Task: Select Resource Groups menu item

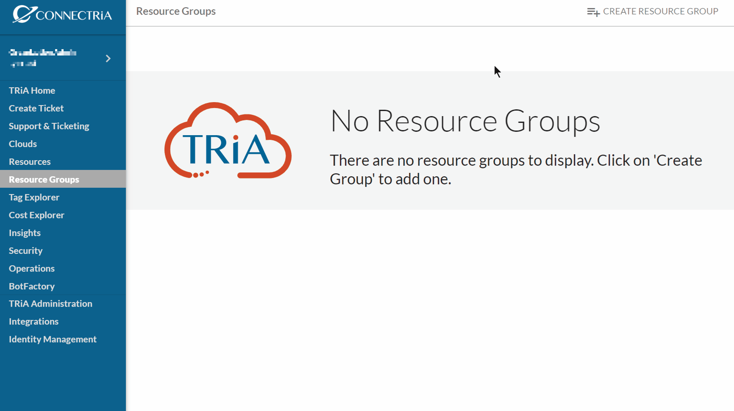Action: coord(63,179)
